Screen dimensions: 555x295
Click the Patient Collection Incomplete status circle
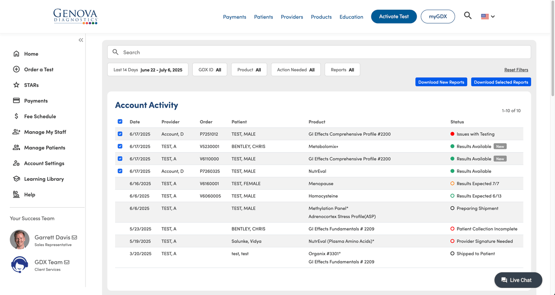452,229
